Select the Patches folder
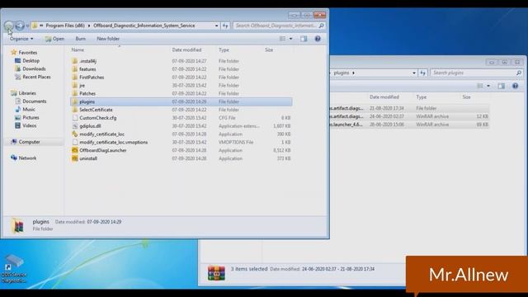 pos(87,93)
